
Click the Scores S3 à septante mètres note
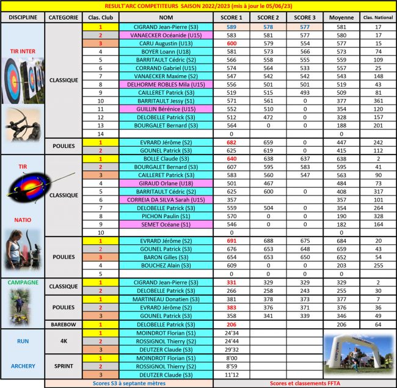pos(129,384)
